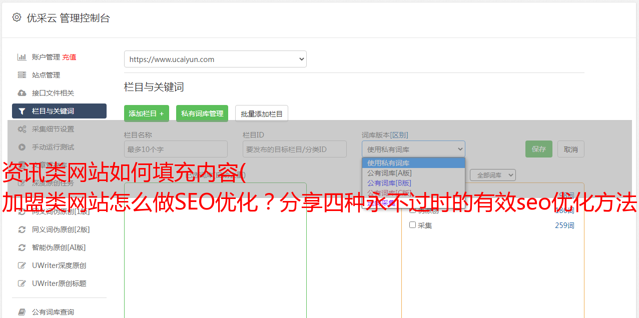Click the 取消 button
Image resolution: width=639 pixels, height=318 pixels.
coord(571,149)
